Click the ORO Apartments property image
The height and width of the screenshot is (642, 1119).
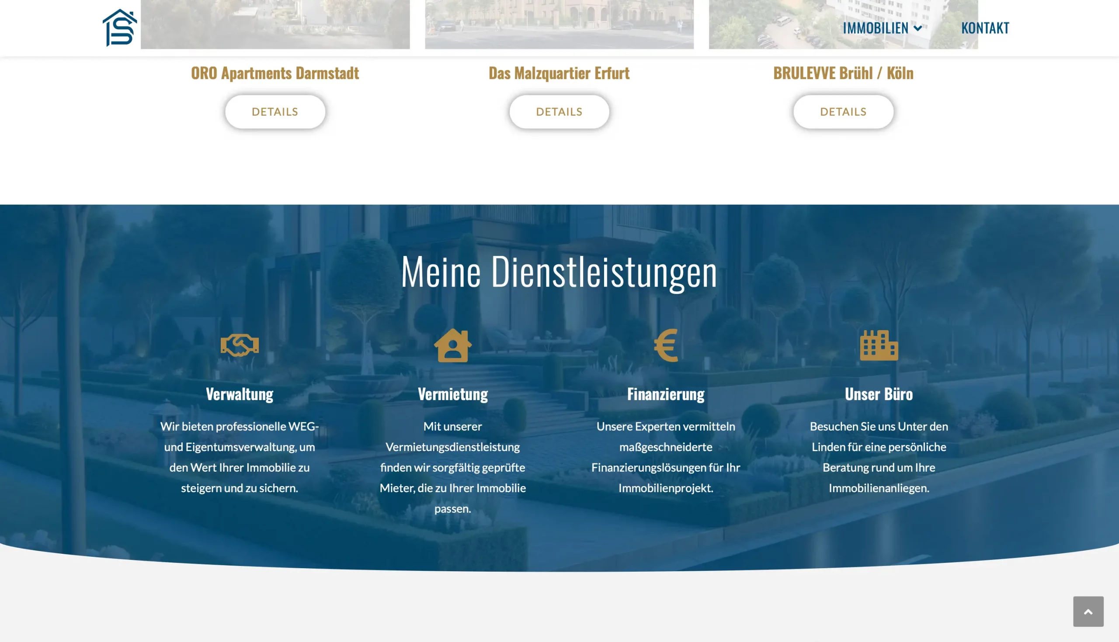275,24
